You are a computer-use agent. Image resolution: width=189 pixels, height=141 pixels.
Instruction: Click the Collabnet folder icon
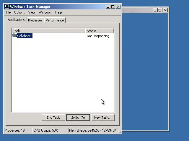click(14, 35)
